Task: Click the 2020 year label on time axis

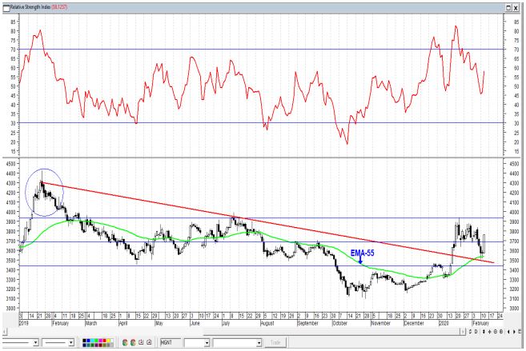Action: click(444, 323)
